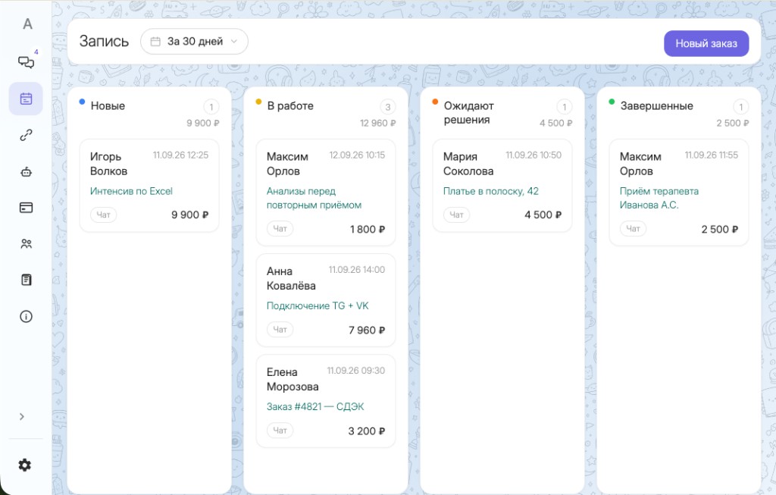Click the column total 12 960 ₽

[377, 124]
